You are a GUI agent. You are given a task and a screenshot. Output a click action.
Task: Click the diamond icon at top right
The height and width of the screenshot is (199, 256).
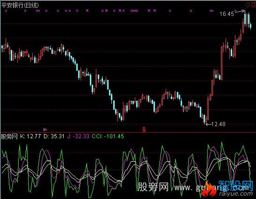[248, 5]
